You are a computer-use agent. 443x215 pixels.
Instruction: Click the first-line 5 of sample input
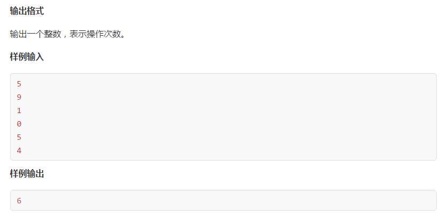(19, 84)
